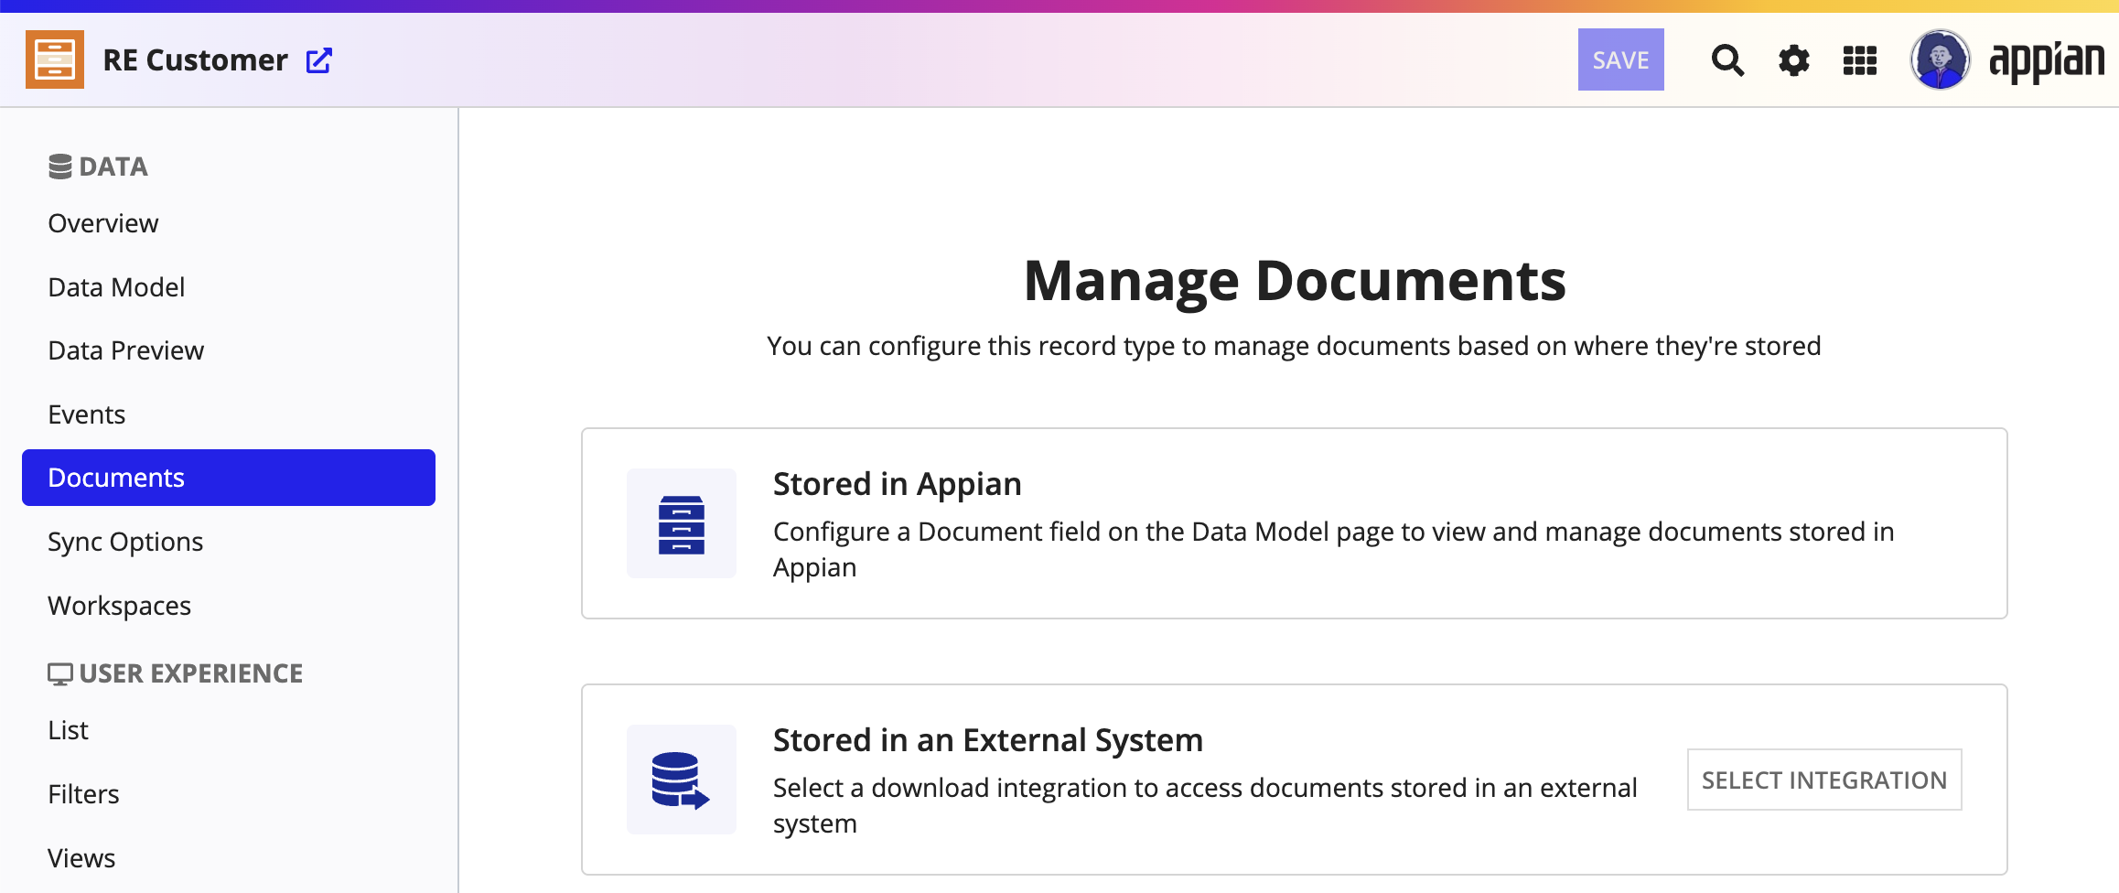Select the Documents sidebar item

coord(229,478)
